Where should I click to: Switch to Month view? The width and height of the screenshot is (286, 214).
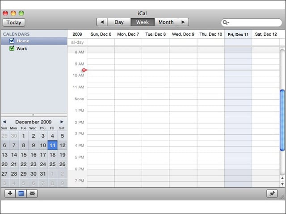166,22
